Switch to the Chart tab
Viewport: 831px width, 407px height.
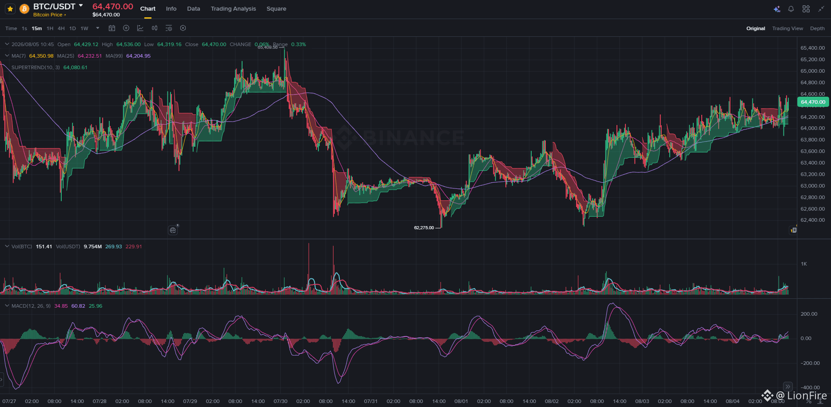[148, 9]
